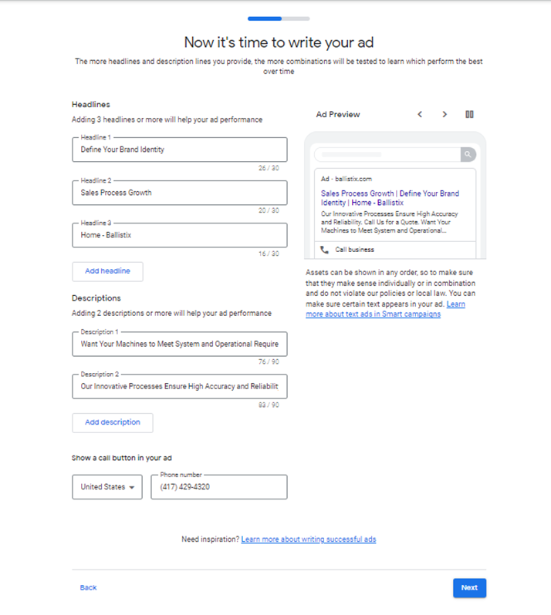Focus the Phone number field
This screenshot has width=551, height=615.
coord(218,487)
